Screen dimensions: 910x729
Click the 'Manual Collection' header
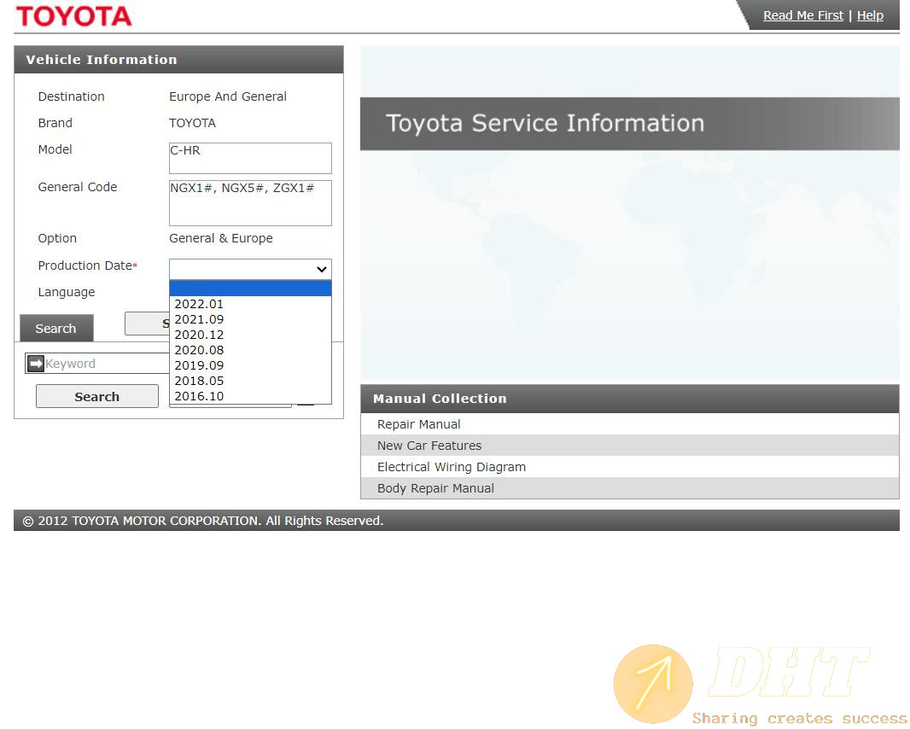(x=630, y=399)
